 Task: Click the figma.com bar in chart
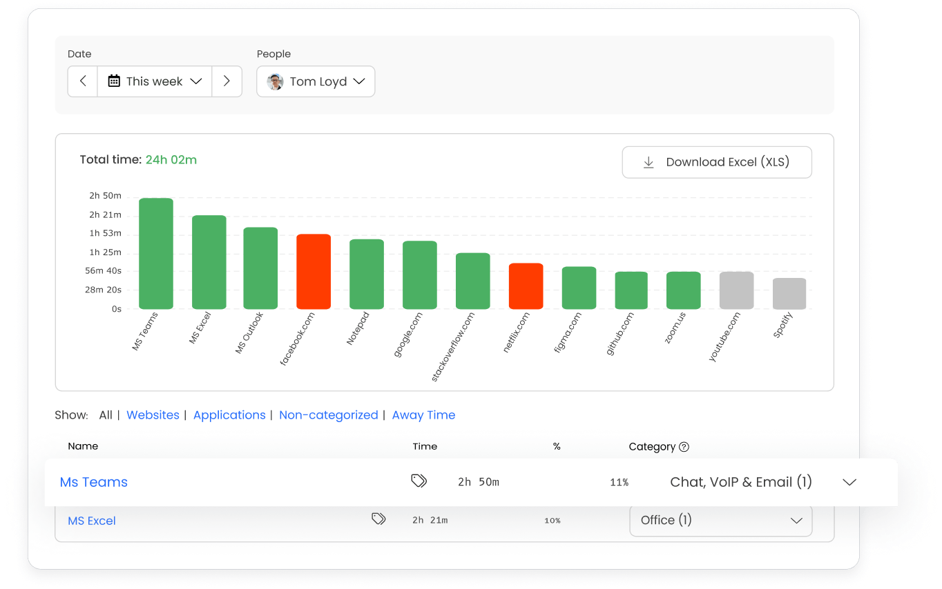point(579,288)
